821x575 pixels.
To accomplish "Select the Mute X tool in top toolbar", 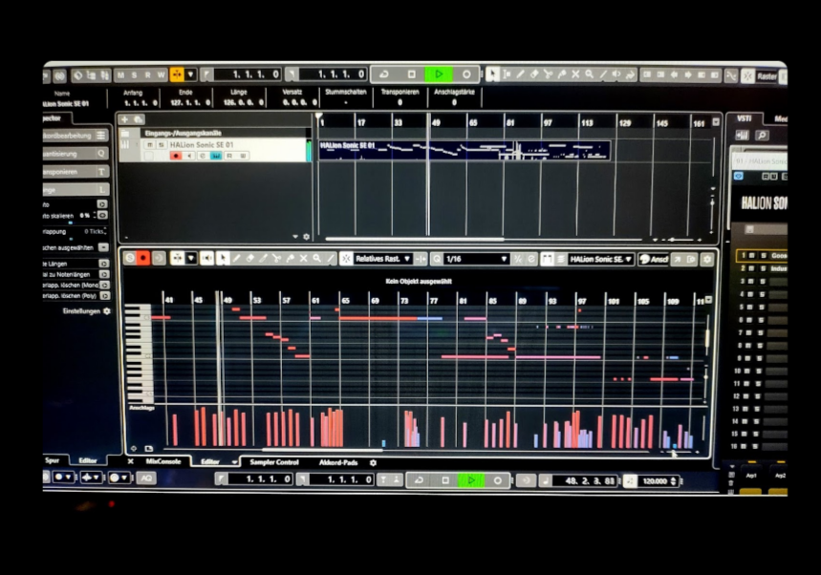I will [575, 75].
